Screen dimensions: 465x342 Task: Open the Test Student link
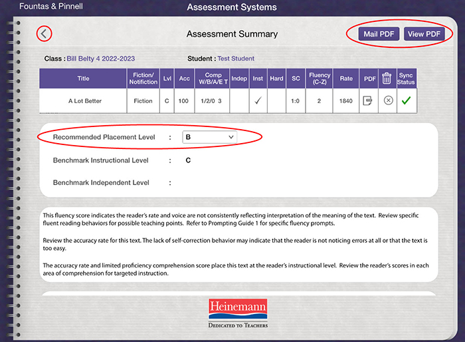coord(236,59)
